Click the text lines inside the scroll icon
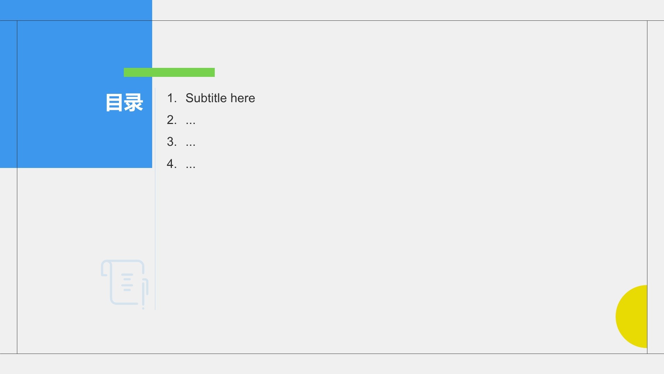The height and width of the screenshot is (374, 664). coord(127,282)
